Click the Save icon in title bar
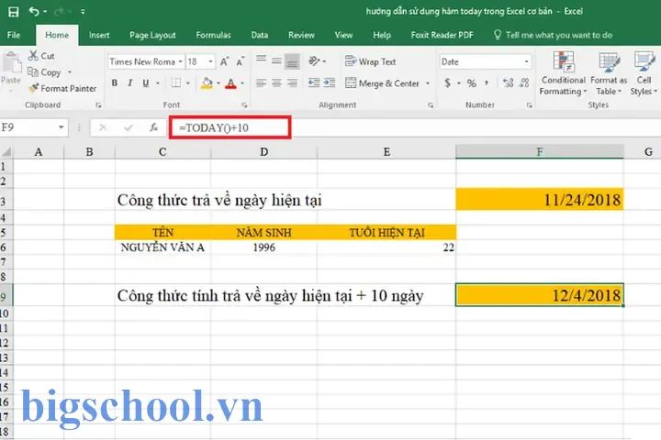661x440 pixels. [14, 11]
